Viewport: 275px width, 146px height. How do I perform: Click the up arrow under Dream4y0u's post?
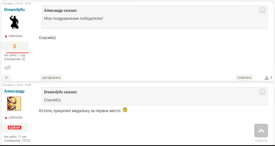(x=6, y=78)
